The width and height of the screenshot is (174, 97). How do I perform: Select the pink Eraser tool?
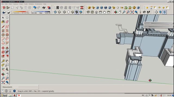(x=7, y=22)
